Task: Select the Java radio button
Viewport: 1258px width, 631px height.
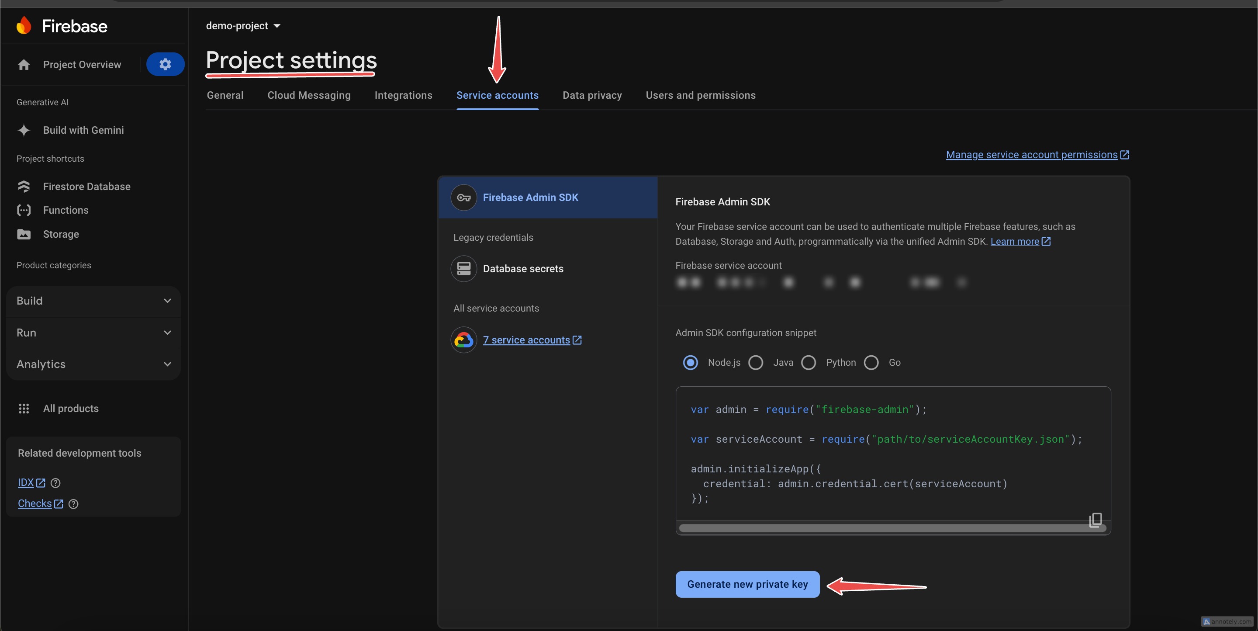Action: point(756,362)
